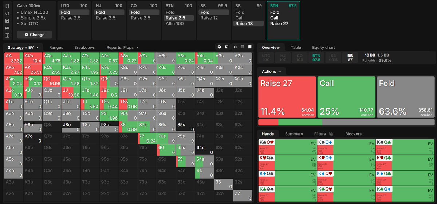
Task: Select the nine-cell grid view icon
Action: pos(243,47)
